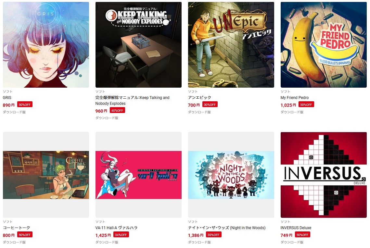Open the VA-11 Hall-A ヴァルハラ title link
The height and width of the screenshot is (248, 370).
click(116, 228)
